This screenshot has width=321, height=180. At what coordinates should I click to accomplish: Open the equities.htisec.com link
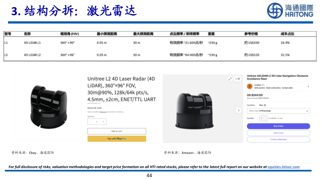pos(284,167)
